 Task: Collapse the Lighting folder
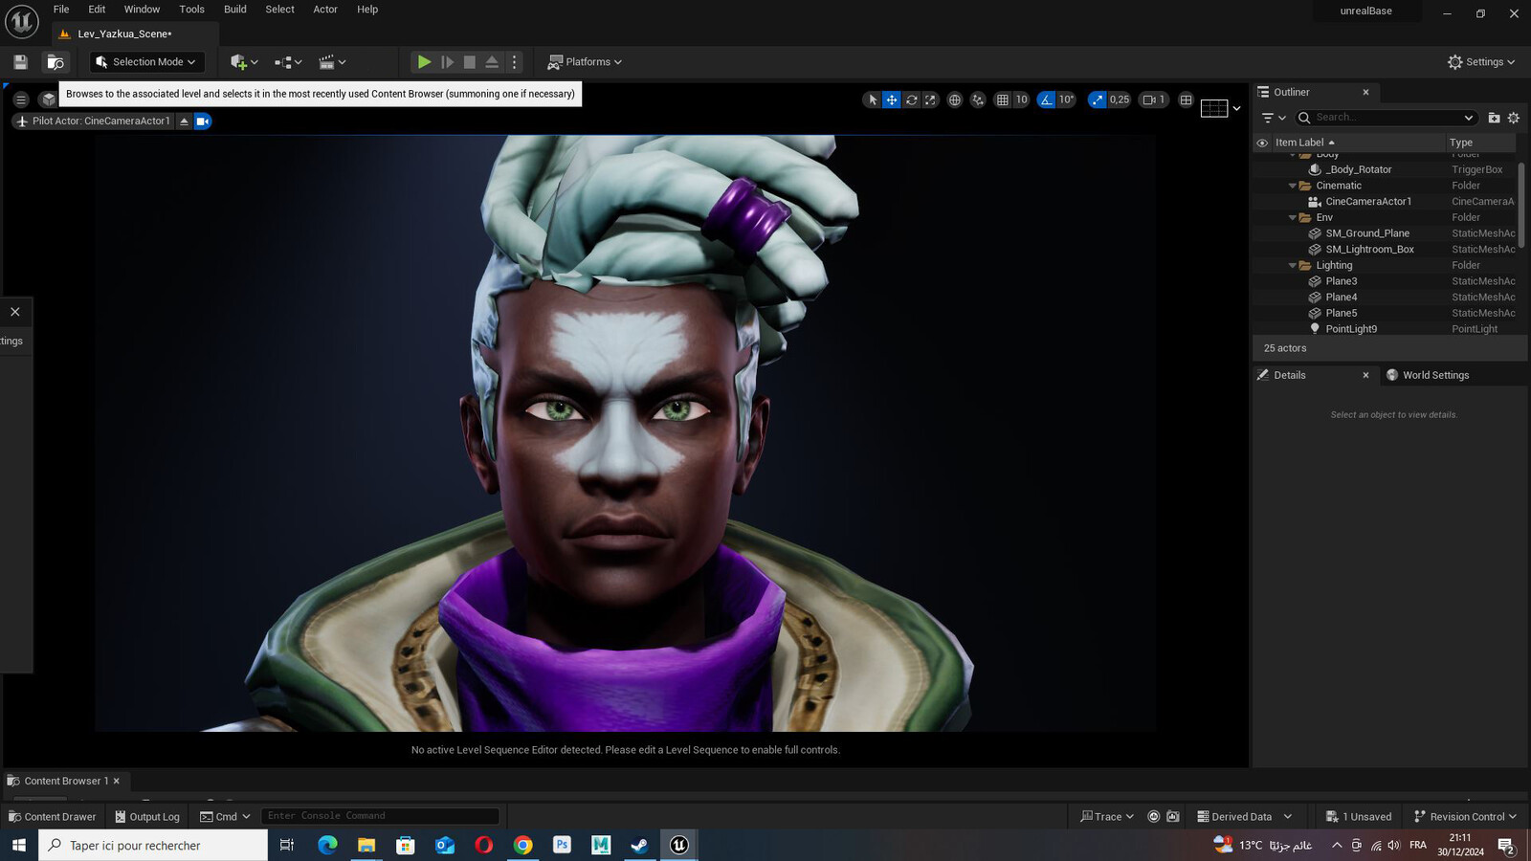click(1293, 266)
